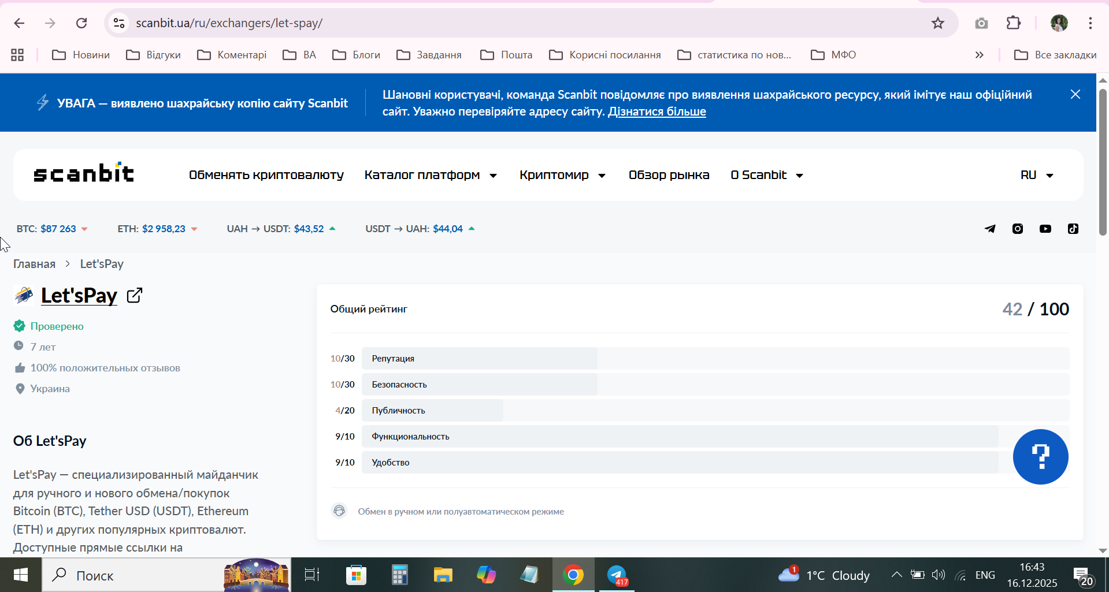Open the Коментарі bookmarks folder
Screen dimensions: 1109x592
232,55
